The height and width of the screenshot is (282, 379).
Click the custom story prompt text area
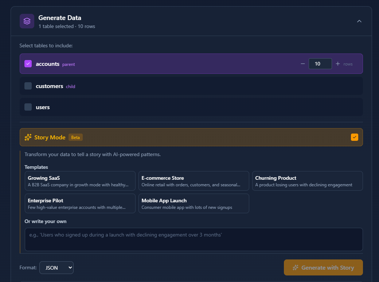pyautogui.click(x=194, y=239)
